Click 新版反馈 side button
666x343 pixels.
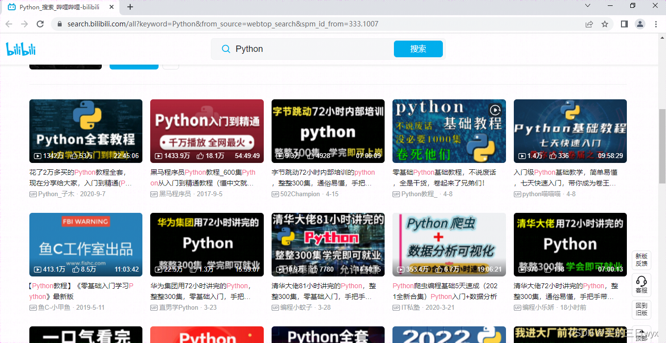[x=642, y=260]
